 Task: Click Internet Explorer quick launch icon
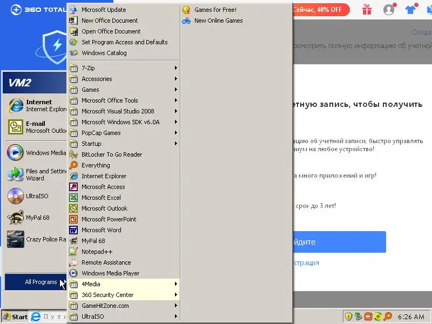click(36, 316)
